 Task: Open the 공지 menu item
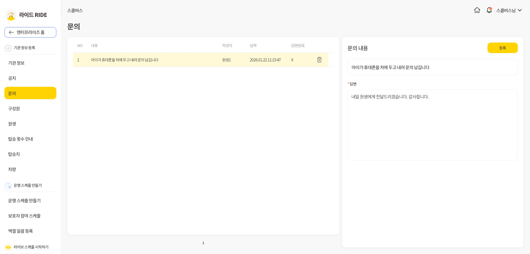pos(12,78)
